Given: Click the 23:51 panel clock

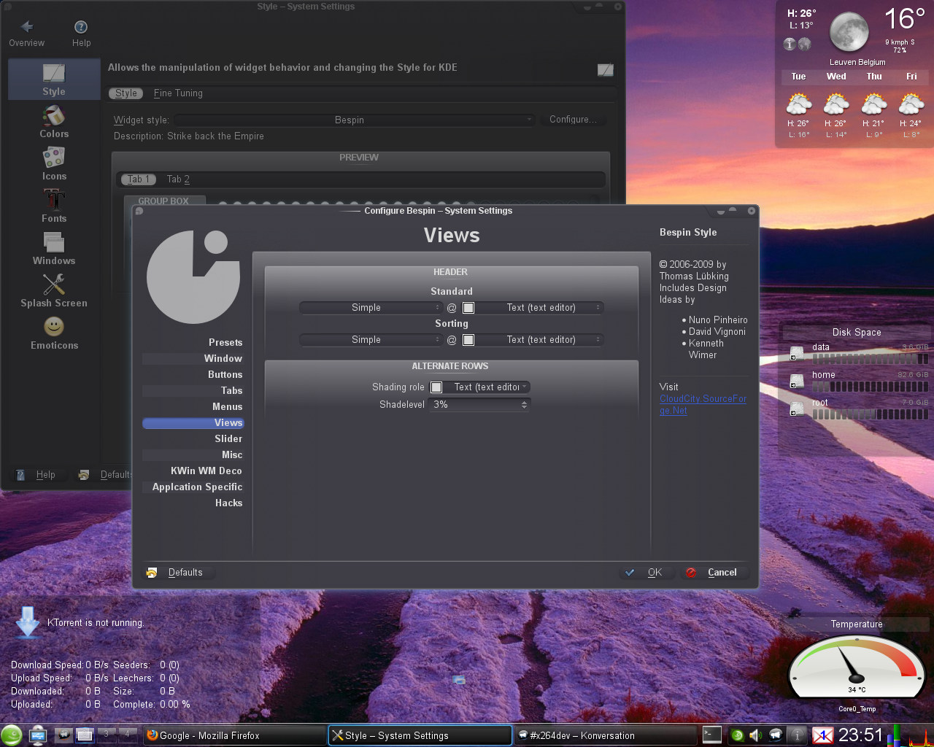Looking at the screenshot, I should 861,735.
